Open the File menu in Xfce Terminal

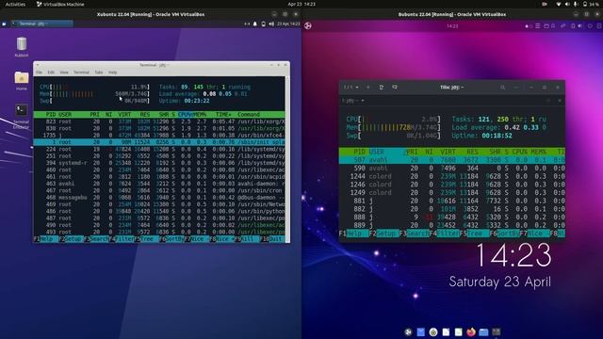tap(40, 73)
